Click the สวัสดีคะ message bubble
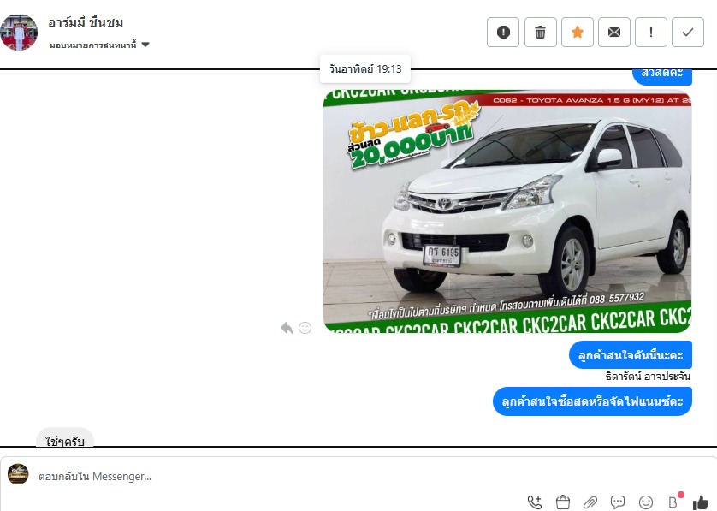 (x=662, y=76)
